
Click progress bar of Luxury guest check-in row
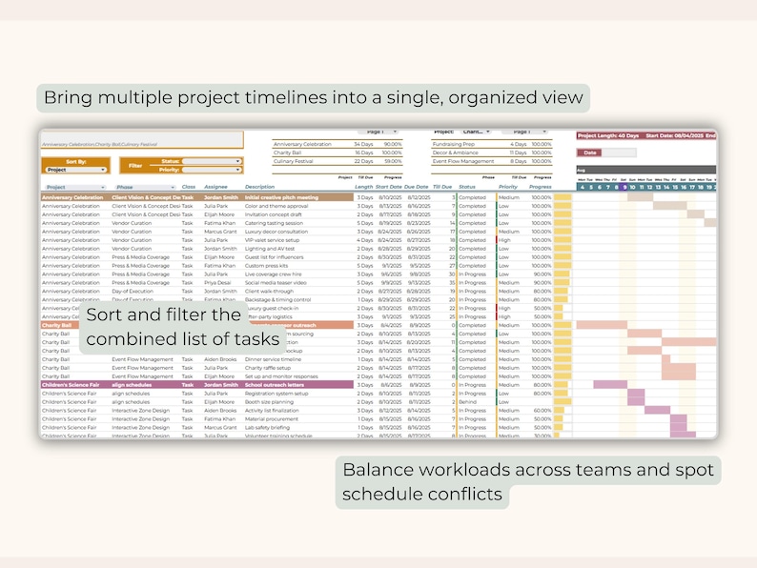559,308
